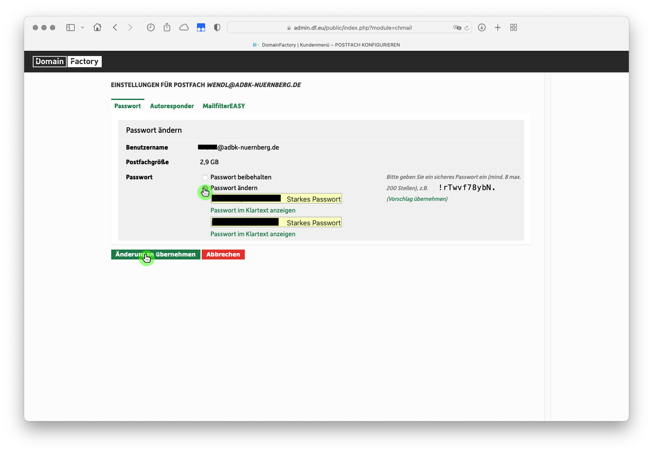Click the translate icon in the address bar

point(457,28)
